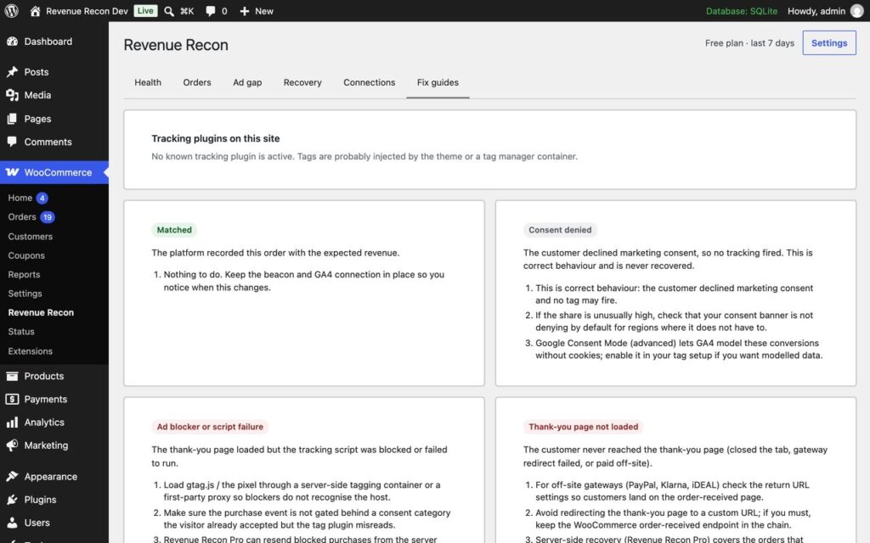Click the Thank-you page not loaded label
Viewport: 870px width, 543px height.
point(583,427)
